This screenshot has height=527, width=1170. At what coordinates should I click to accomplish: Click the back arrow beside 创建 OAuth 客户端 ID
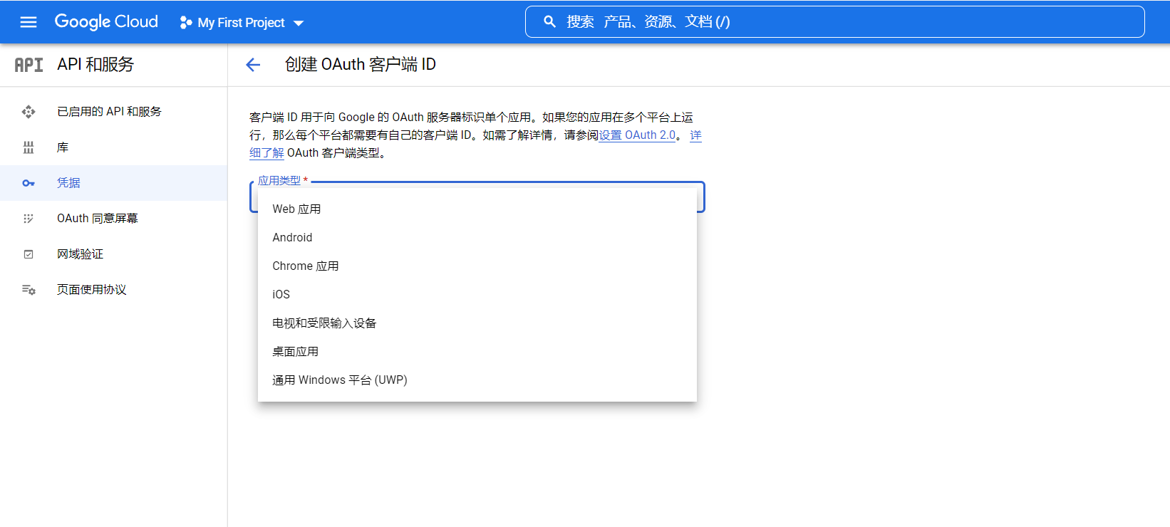tap(253, 65)
